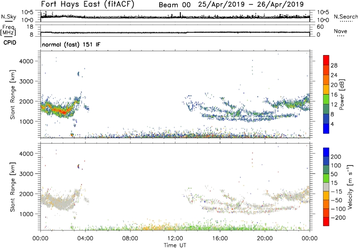Screen dimensions: 358x248
Task: Click the 'CPID' row label
Action: [10, 43]
